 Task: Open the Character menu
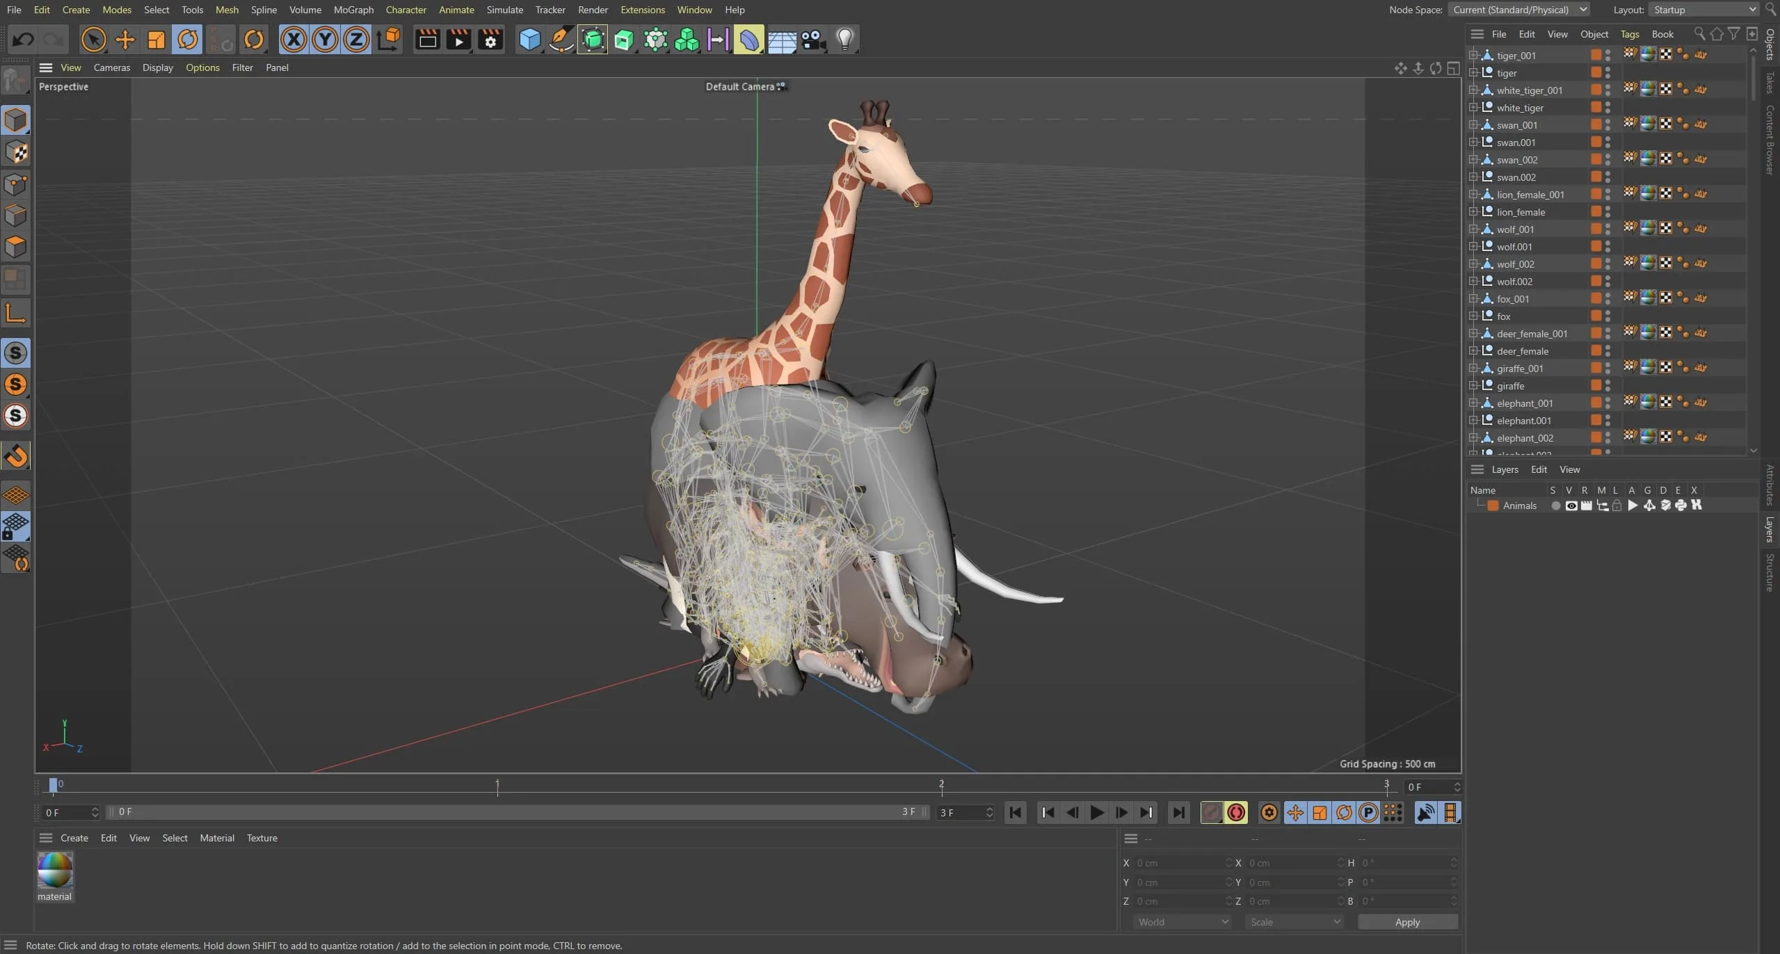pyautogui.click(x=406, y=10)
